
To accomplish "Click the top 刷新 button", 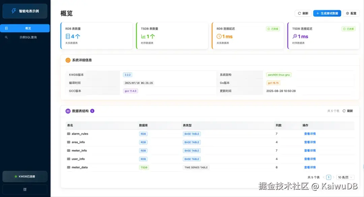I will point(303,13).
